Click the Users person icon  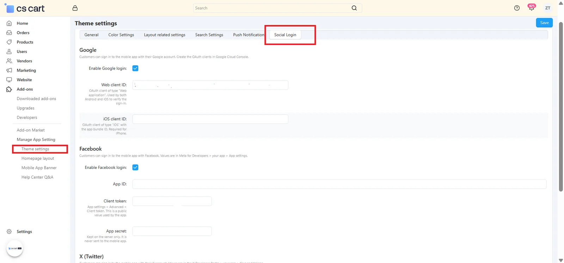(9, 51)
